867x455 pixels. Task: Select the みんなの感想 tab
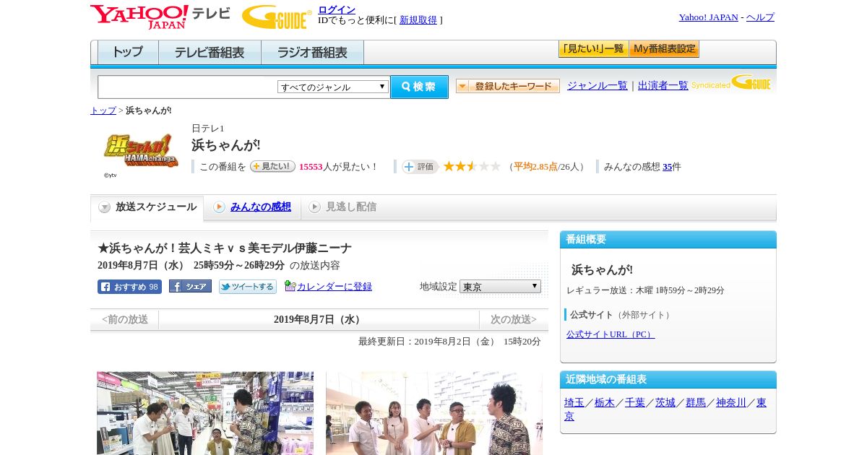252,207
